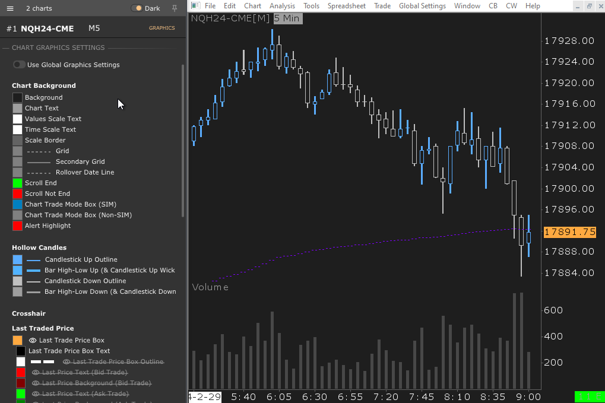Image resolution: width=605 pixels, height=403 pixels.
Task: Open Last Trade Price Box Outline swatch
Action: point(20,361)
